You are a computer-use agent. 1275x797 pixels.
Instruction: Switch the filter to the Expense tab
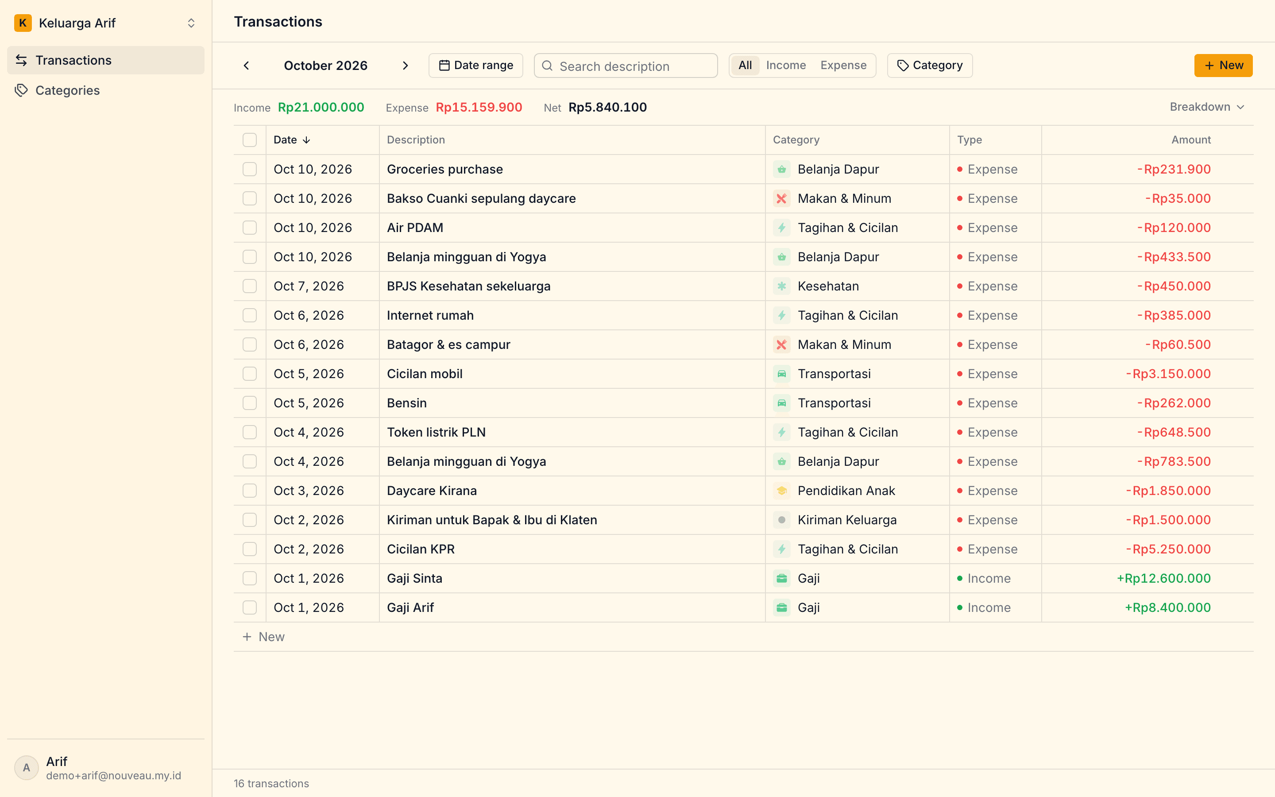pyautogui.click(x=843, y=66)
